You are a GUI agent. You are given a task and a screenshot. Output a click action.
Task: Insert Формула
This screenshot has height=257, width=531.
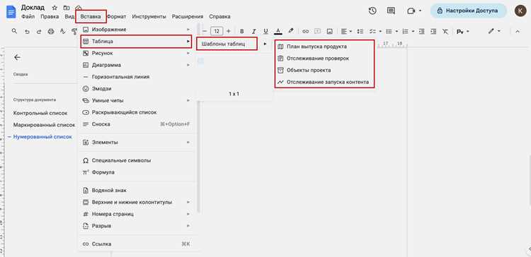tap(137, 172)
